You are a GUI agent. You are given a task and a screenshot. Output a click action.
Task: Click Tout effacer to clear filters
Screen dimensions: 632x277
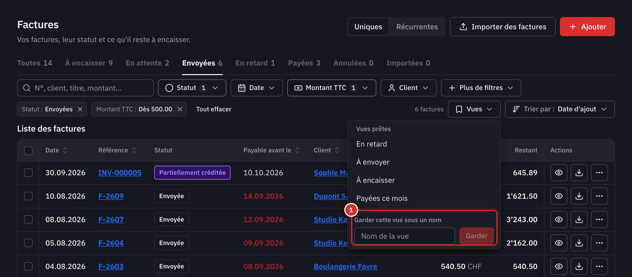click(x=214, y=109)
